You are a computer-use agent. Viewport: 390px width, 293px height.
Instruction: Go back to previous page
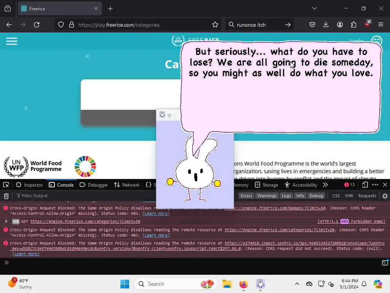pyautogui.click(x=9, y=25)
